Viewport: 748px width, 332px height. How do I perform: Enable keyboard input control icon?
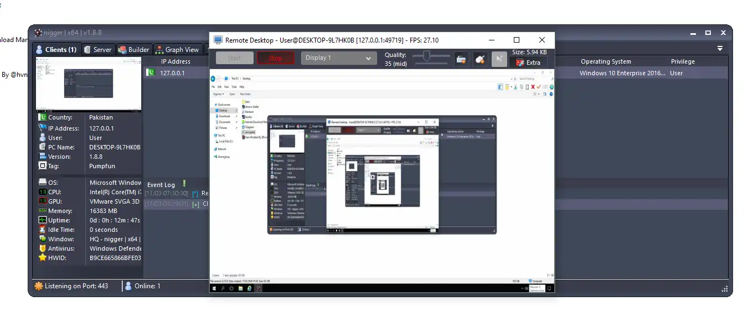461,59
